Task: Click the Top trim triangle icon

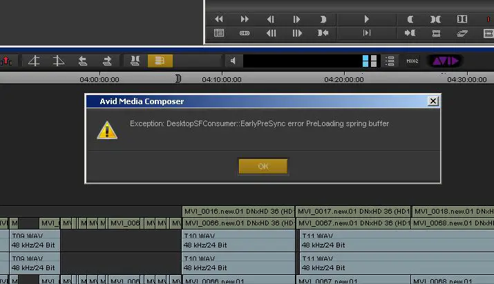Action: coord(34,61)
